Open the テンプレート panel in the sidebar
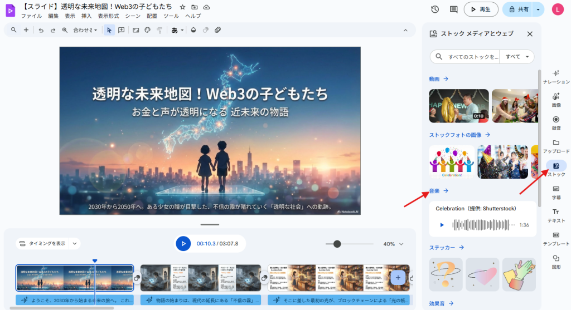Viewport: 571px width, 310px height. pyautogui.click(x=556, y=238)
